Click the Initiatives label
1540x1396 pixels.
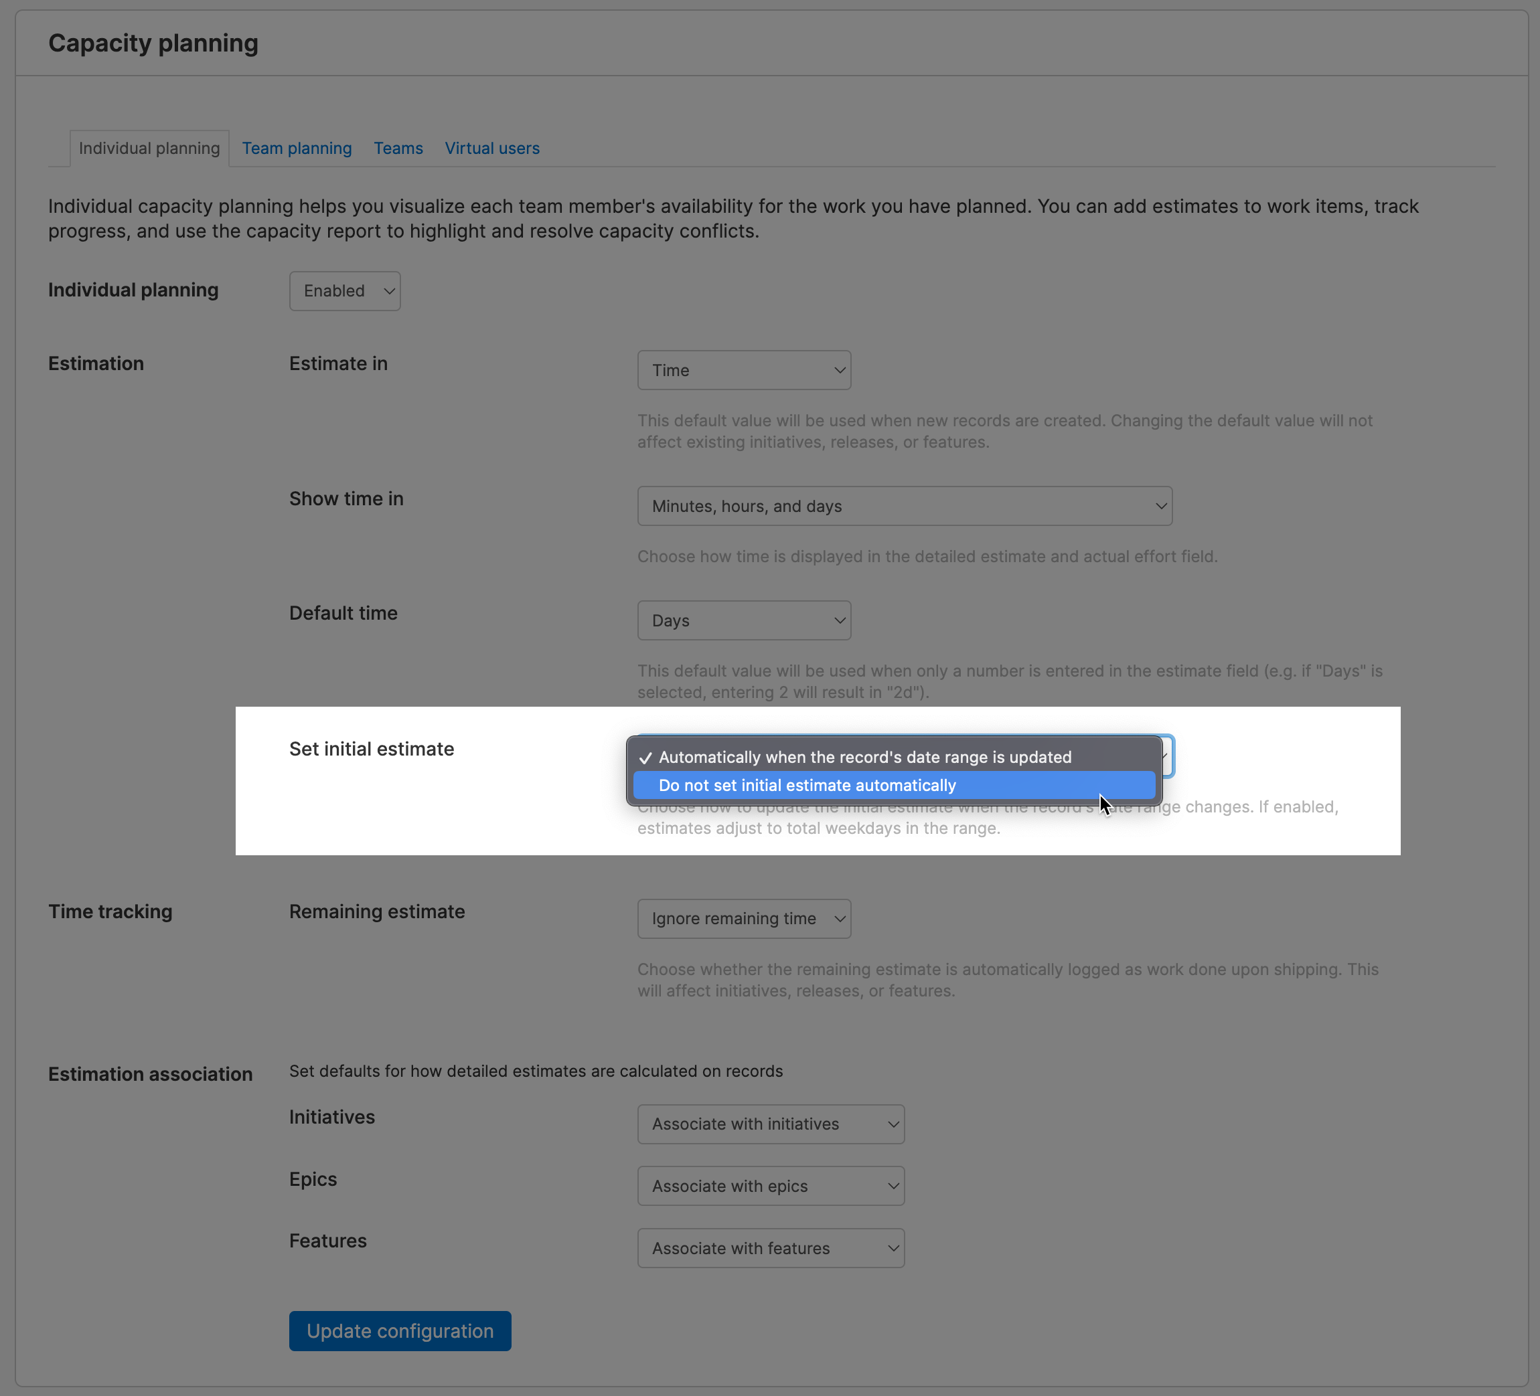tap(331, 1117)
